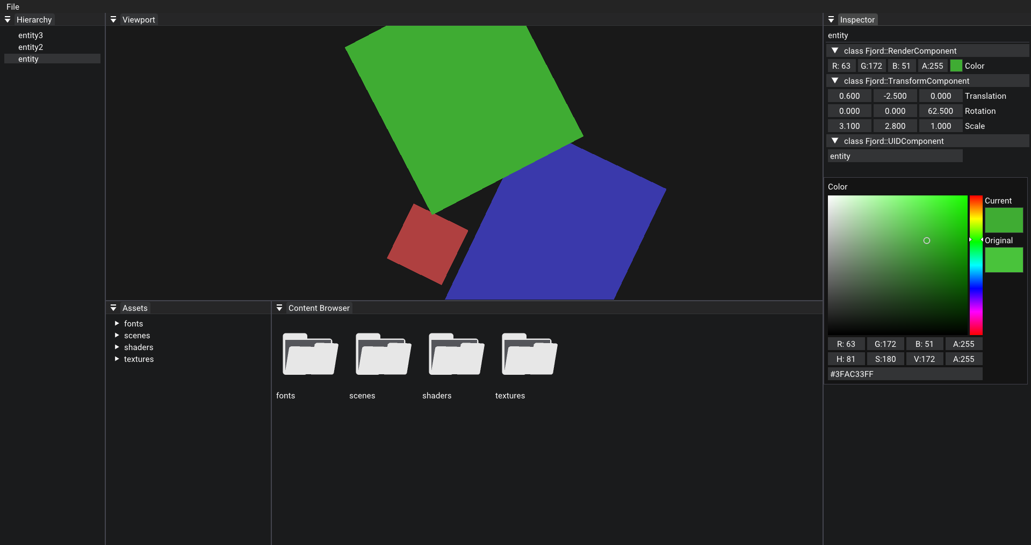
Task: Select the Assets tab
Action: pyautogui.click(x=135, y=308)
